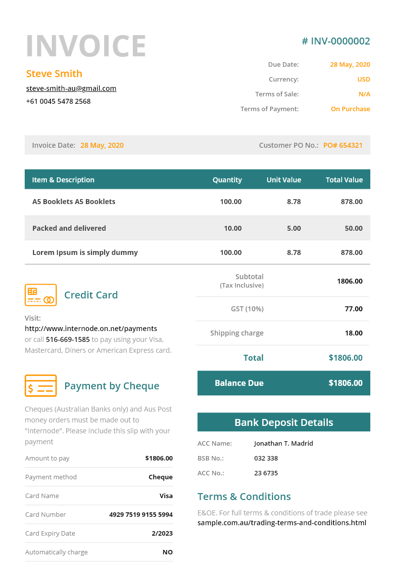Click the Steve Smith name heading
The image size is (395, 586).
[54, 74]
